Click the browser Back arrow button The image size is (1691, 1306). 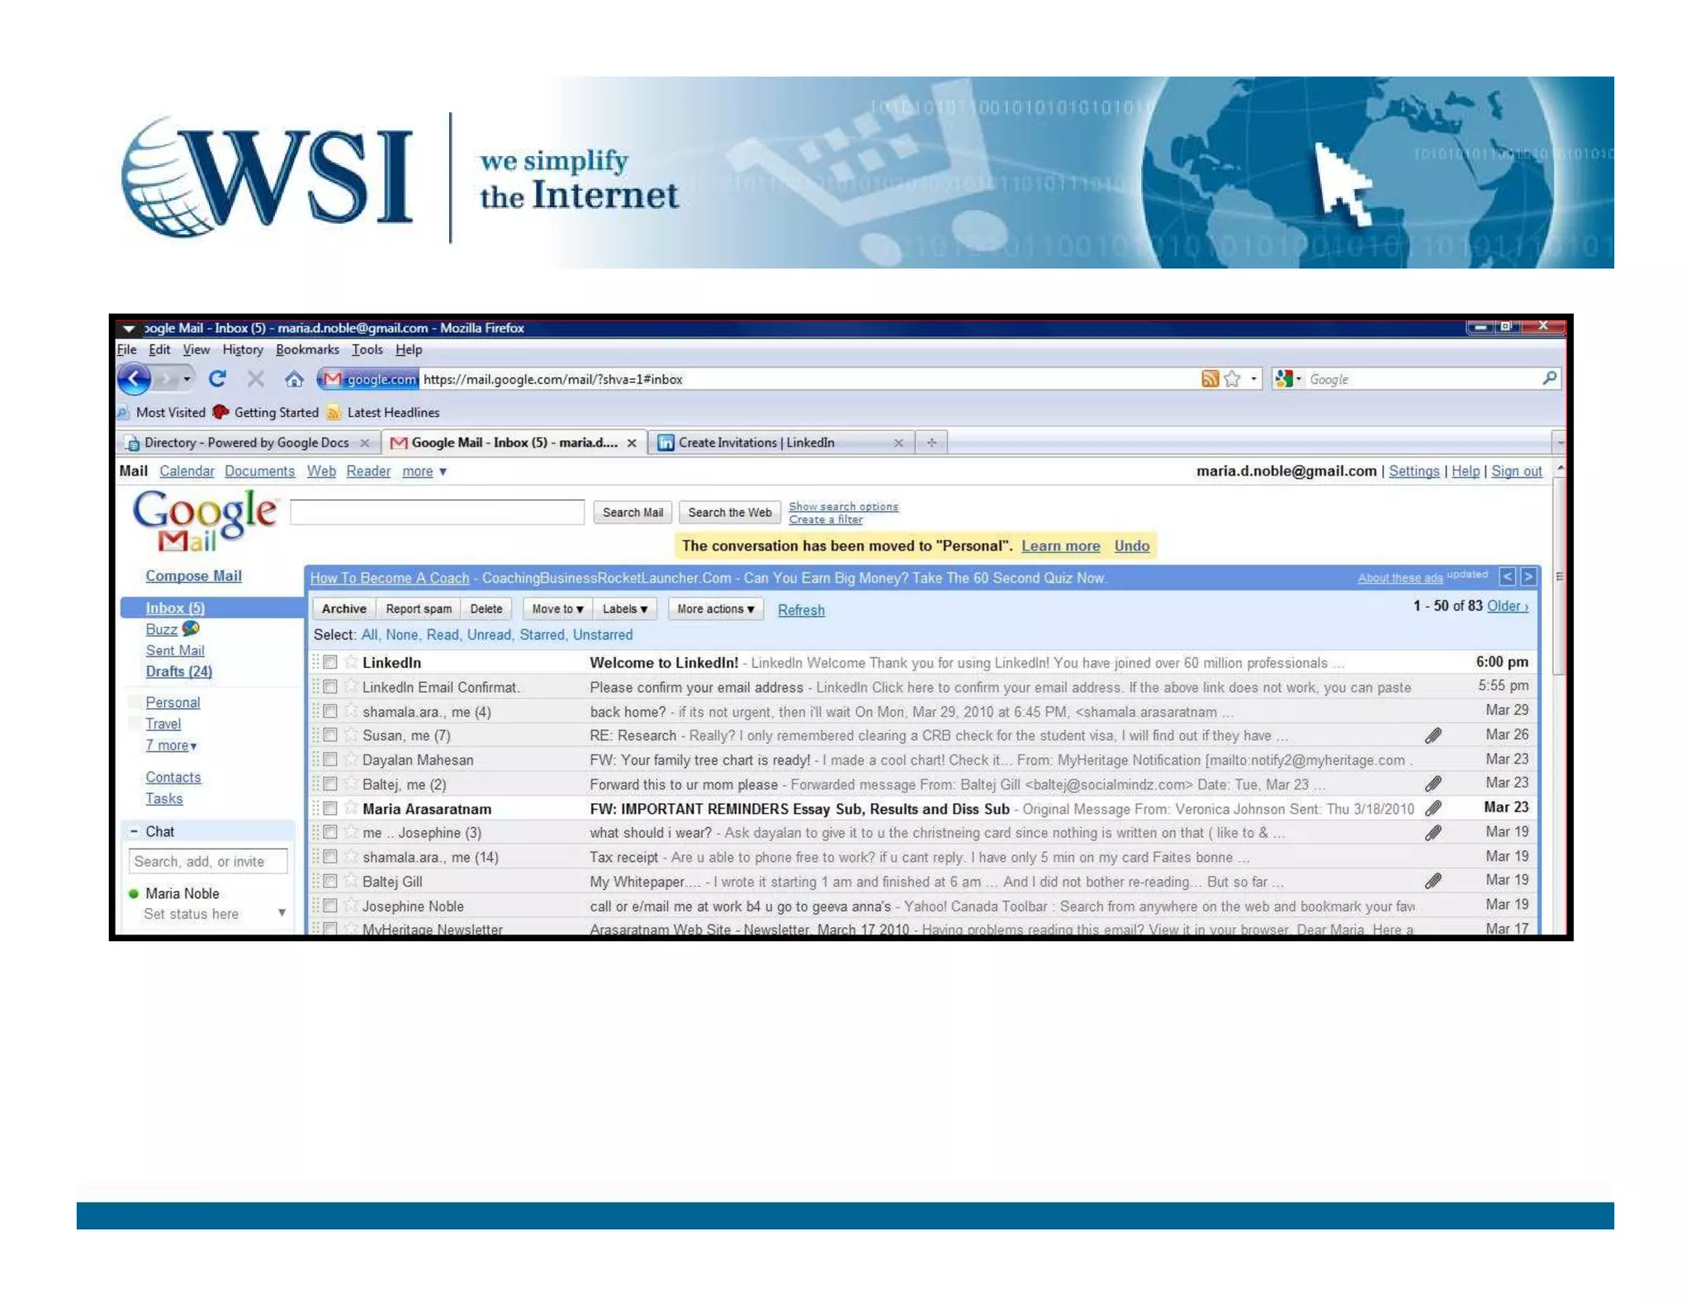[135, 379]
